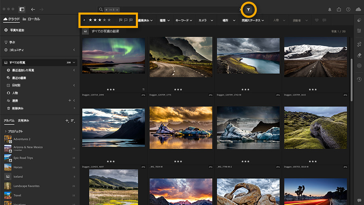Expand the コミュニティ chevron
364x205 pixels.
click(74, 50)
